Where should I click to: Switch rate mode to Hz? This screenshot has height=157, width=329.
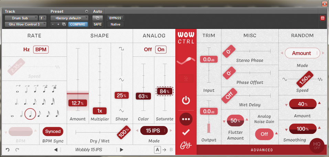click(x=26, y=50)
